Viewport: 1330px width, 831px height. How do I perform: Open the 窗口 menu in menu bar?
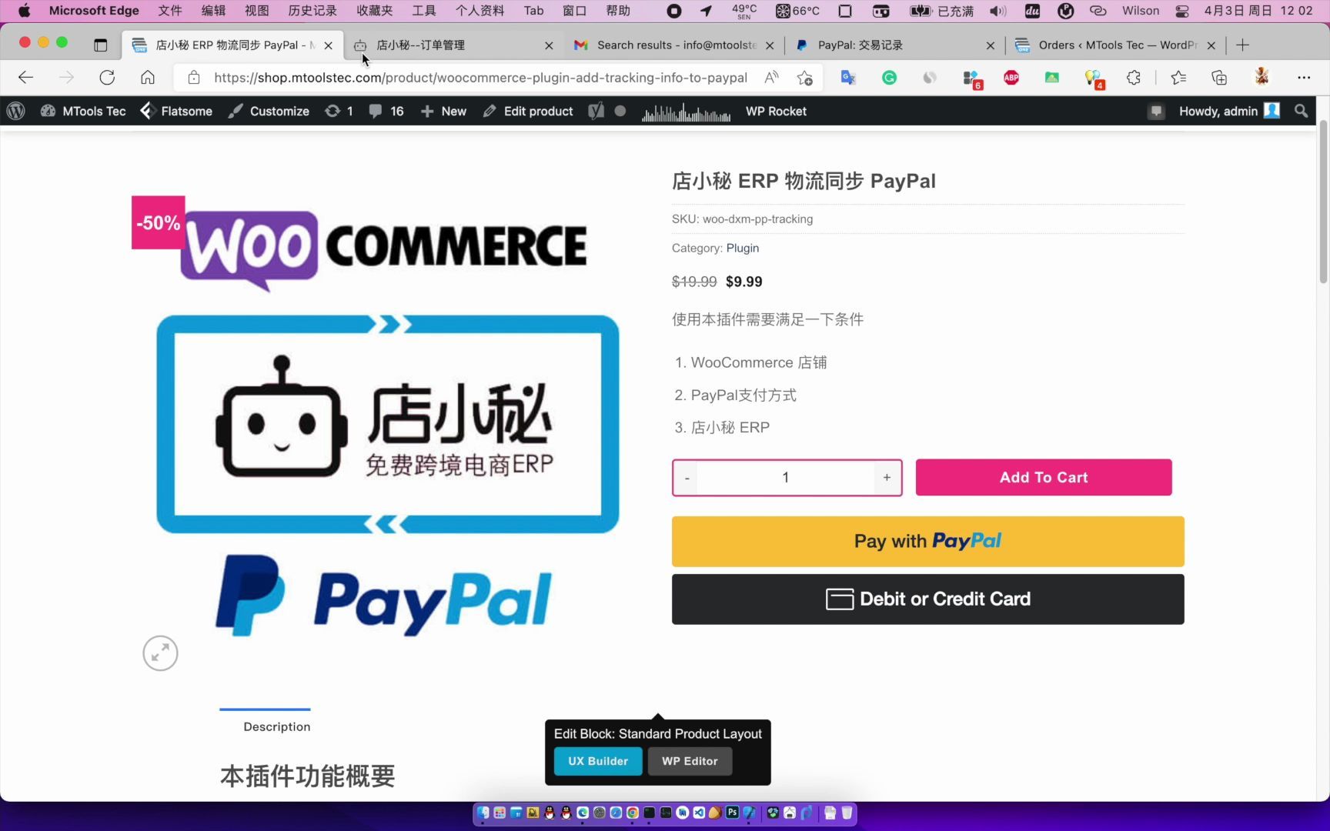coord(574,11)
